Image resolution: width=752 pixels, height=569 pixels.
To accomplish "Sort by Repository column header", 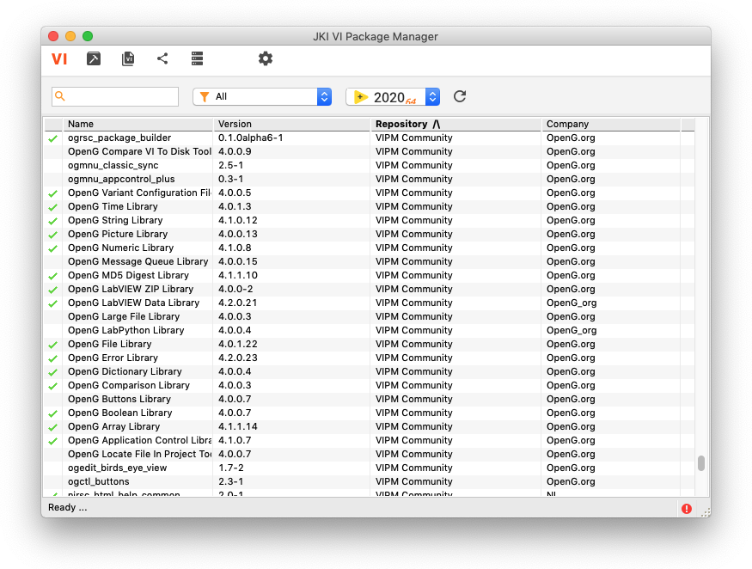I will click(456, 124).
